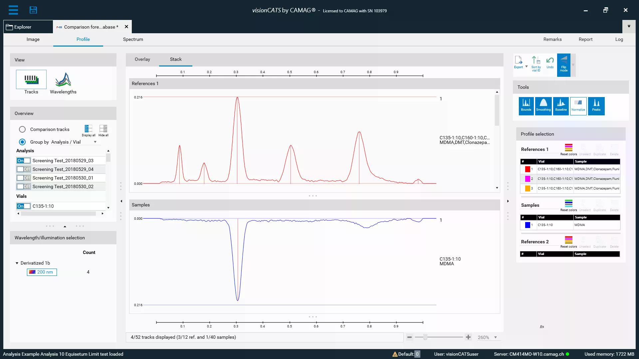Open the 260% zoom level dropdown
The width and height of the screenshot is (639, 359).
coord(495,337)
